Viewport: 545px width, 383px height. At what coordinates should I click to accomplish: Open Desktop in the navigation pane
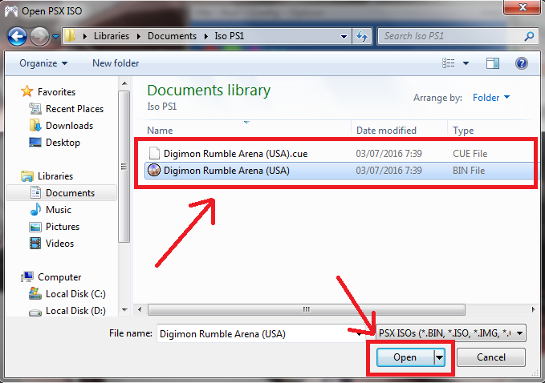pyautogui.click(x=63, y=143)
